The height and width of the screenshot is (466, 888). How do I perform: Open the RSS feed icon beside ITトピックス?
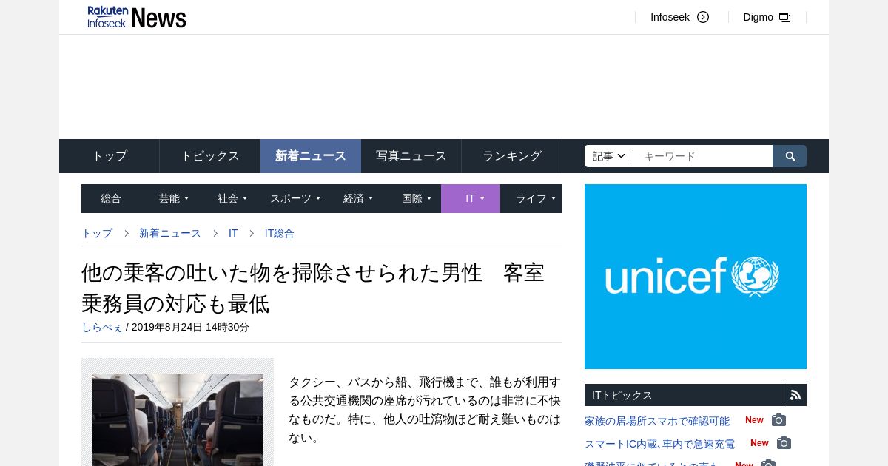(x=795, y=395)
